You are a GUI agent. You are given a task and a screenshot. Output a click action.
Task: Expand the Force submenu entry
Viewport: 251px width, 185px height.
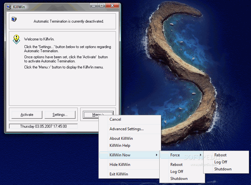pos(182,155)
